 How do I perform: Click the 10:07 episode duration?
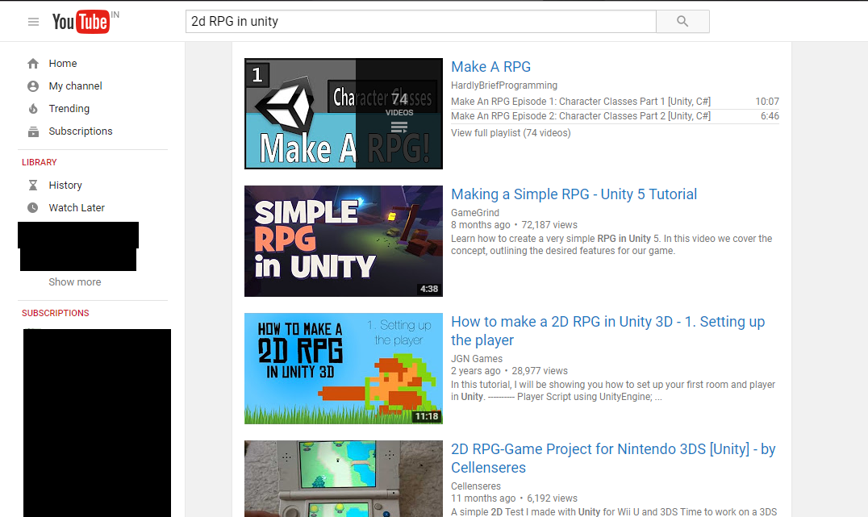[x=767, y=102]
